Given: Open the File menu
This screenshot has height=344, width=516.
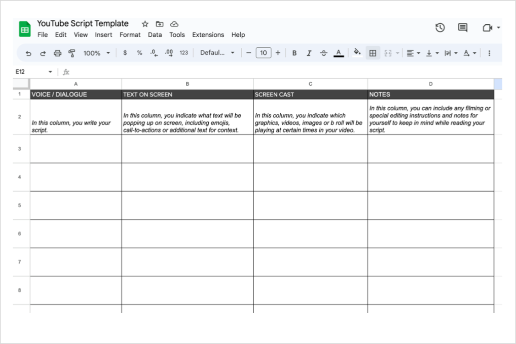Looking at the screenshot, I should click(x=43, y=35).
